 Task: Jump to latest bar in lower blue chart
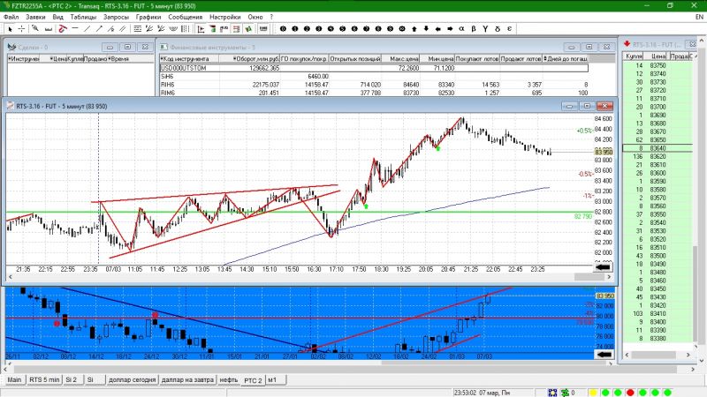604,355
